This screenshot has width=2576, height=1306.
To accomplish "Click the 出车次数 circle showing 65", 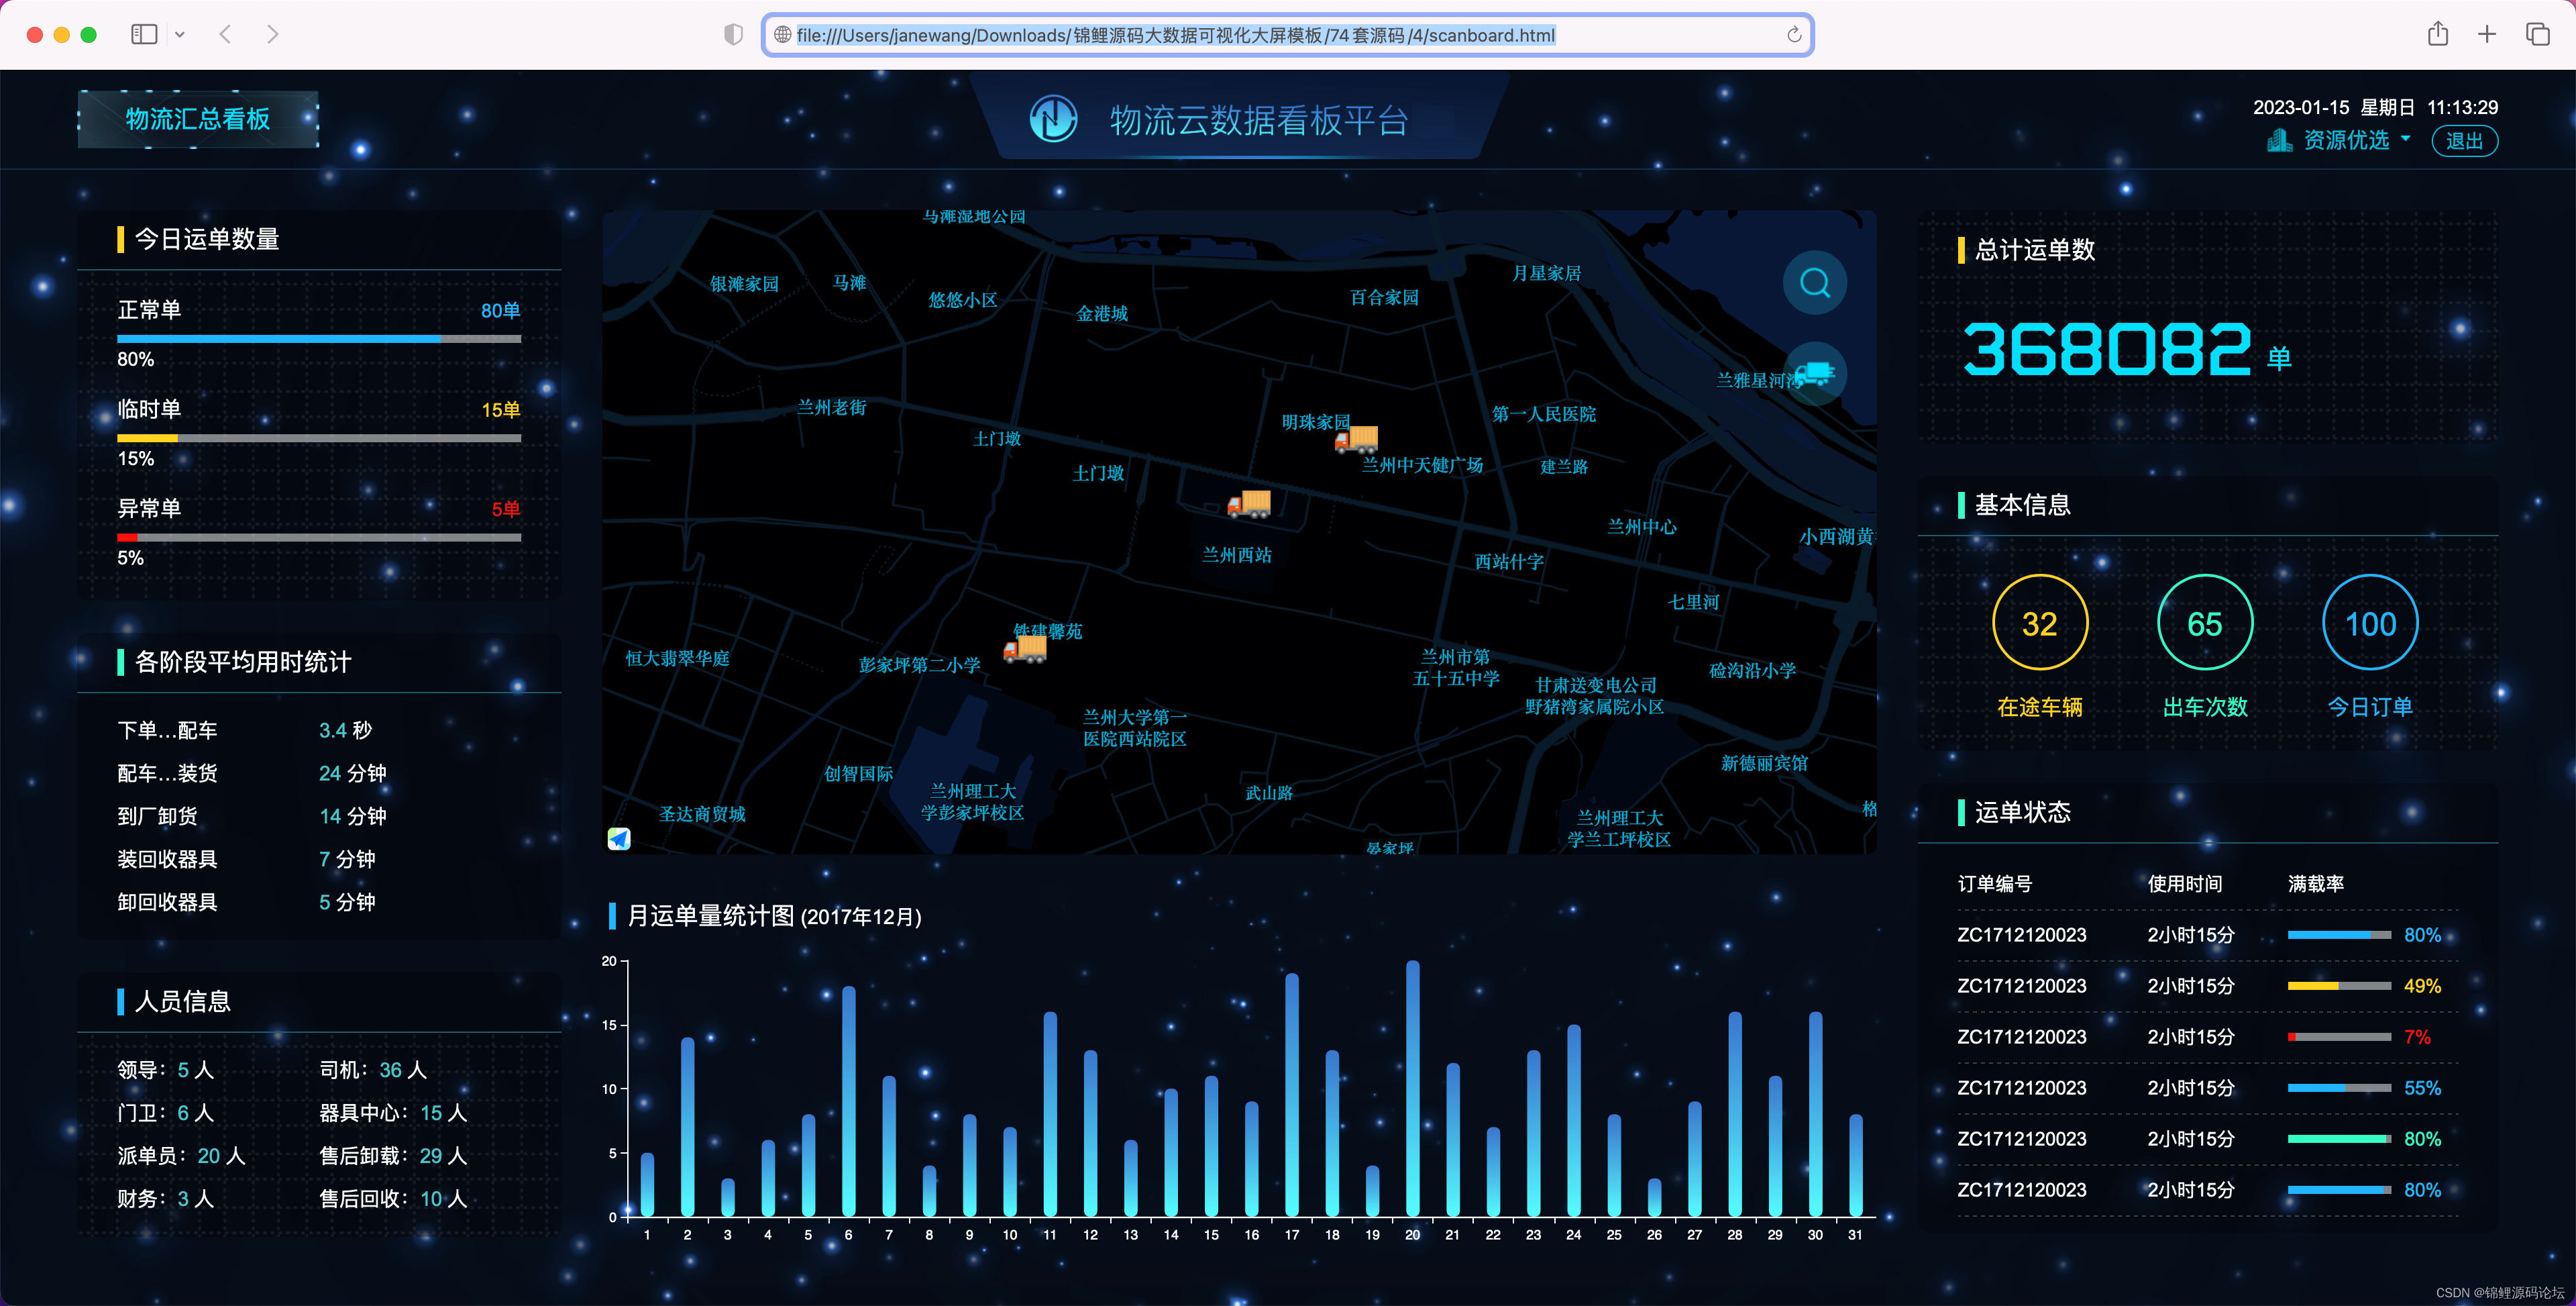I will click(x=2204, y=623).
